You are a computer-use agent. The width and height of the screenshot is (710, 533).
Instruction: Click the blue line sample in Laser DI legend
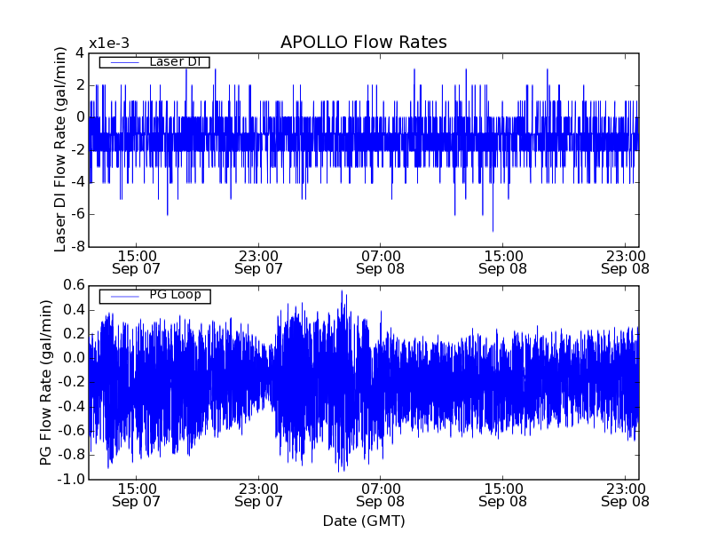point(125,62)
